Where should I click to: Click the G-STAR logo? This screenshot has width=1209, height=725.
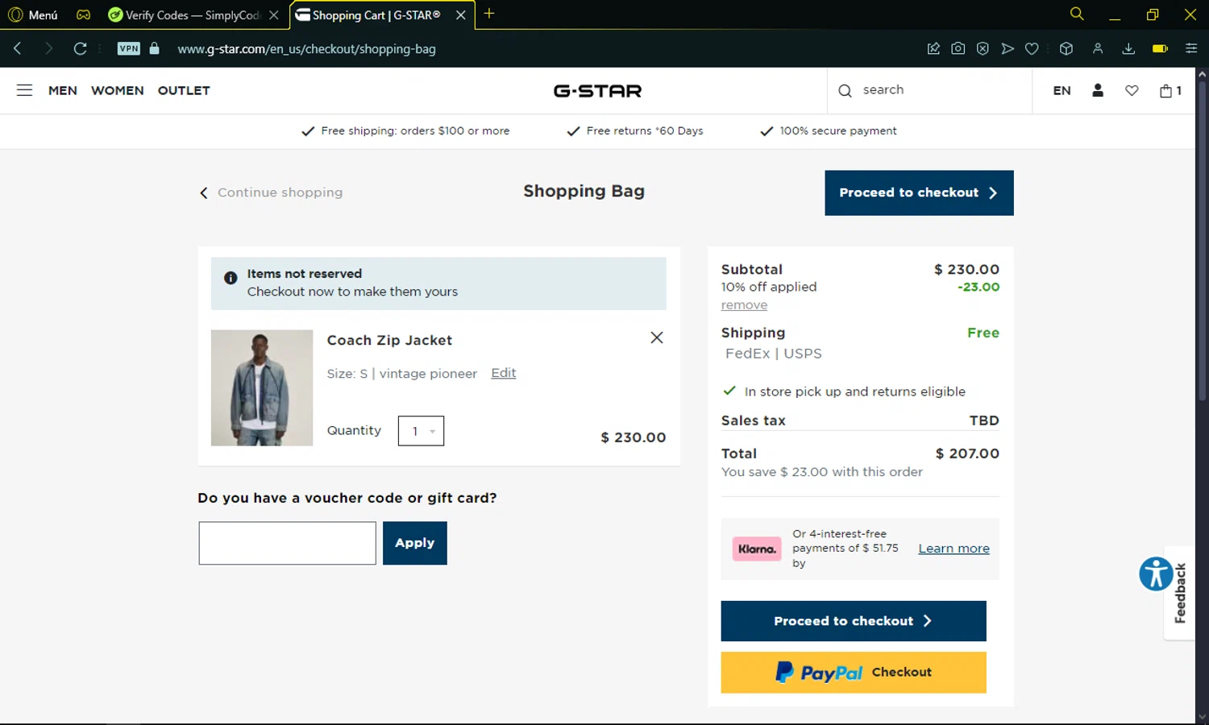coord(597,91)
